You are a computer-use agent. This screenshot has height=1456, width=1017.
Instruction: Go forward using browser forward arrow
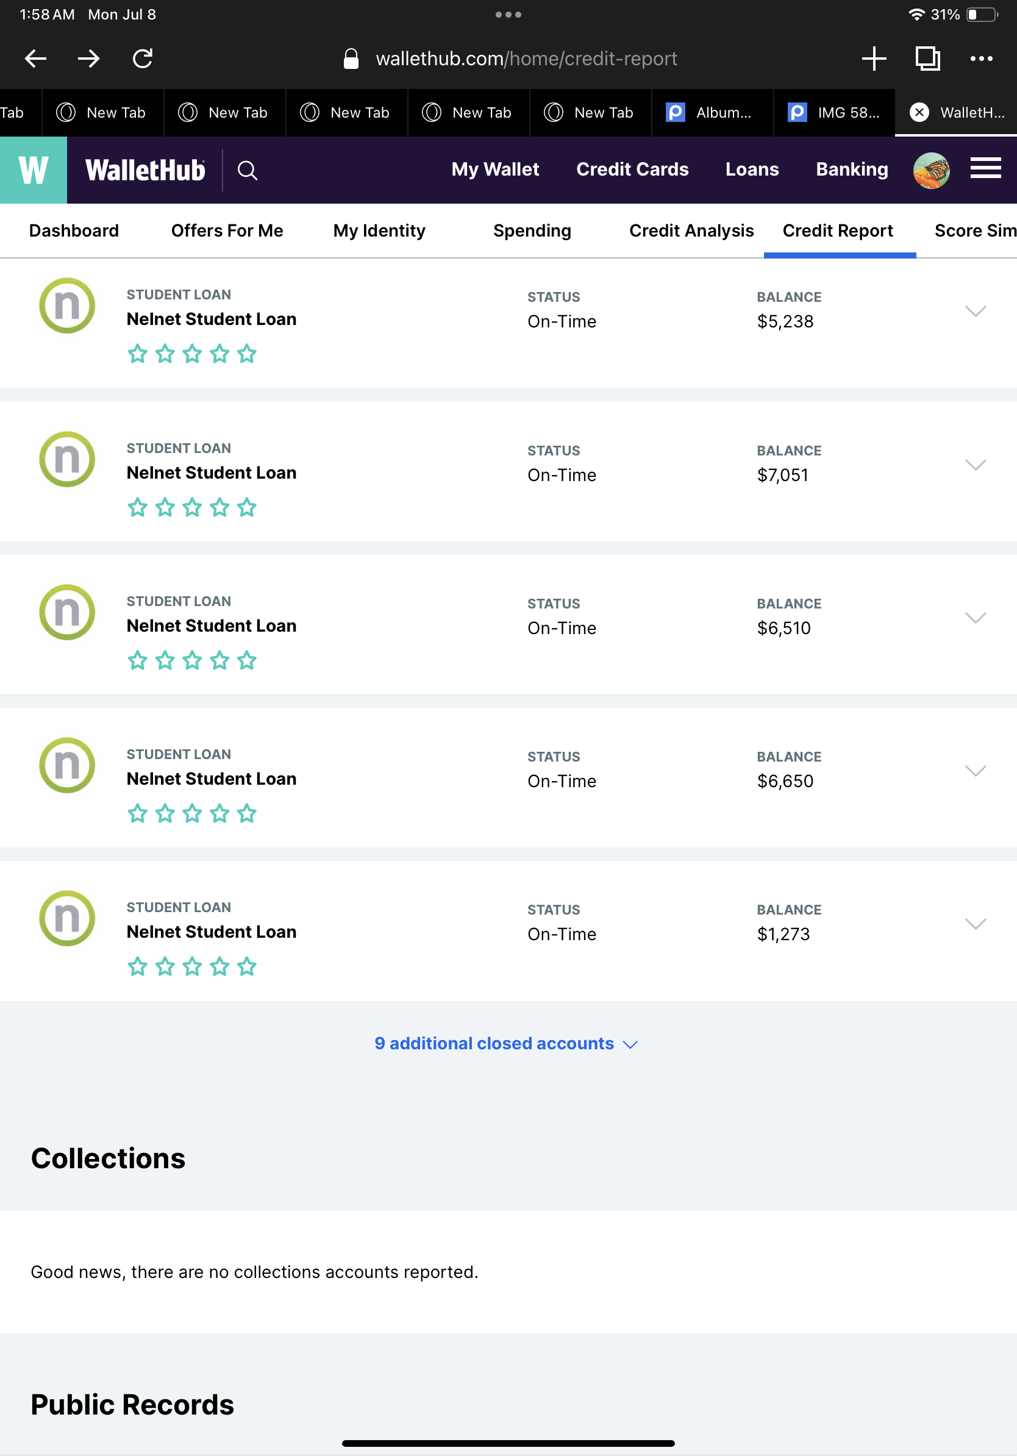click(x=89, y=59)
